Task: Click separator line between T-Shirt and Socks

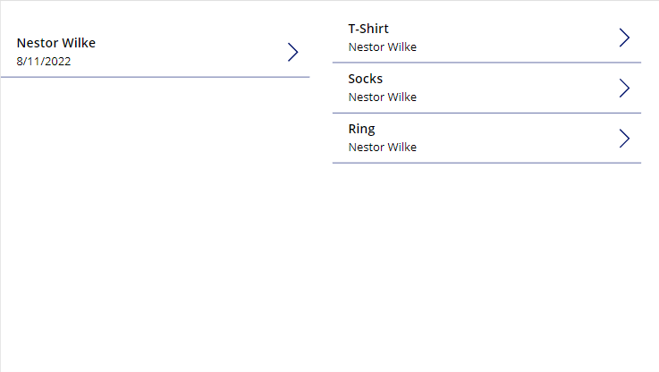Action: (x=486, y=63)
